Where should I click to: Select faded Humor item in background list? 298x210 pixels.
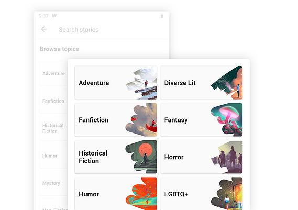50,156
